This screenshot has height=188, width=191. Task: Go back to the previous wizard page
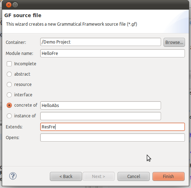click(x=66, y=177)
